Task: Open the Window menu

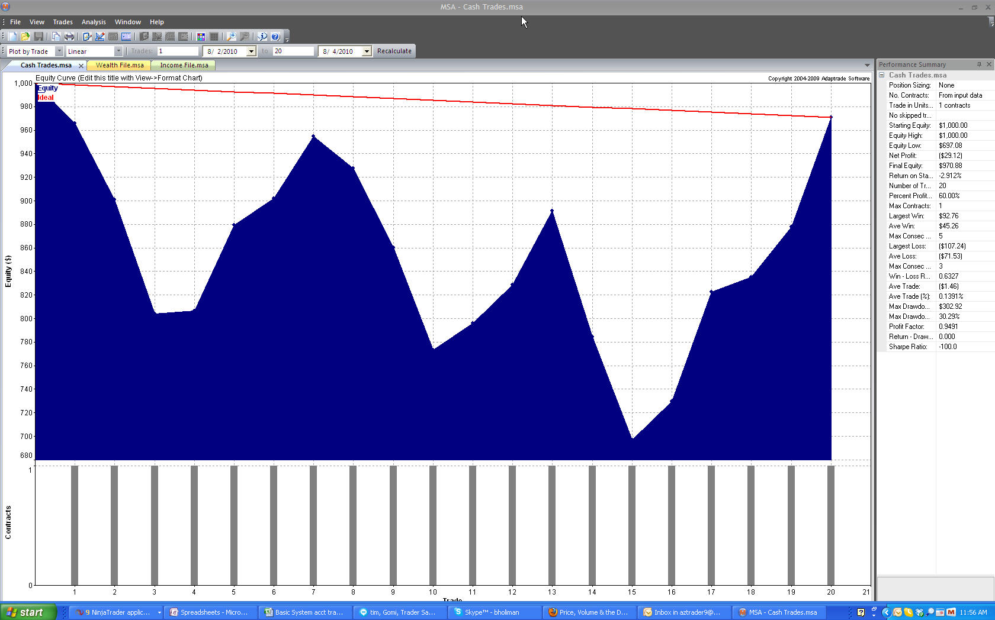Action: pos(128,22)
